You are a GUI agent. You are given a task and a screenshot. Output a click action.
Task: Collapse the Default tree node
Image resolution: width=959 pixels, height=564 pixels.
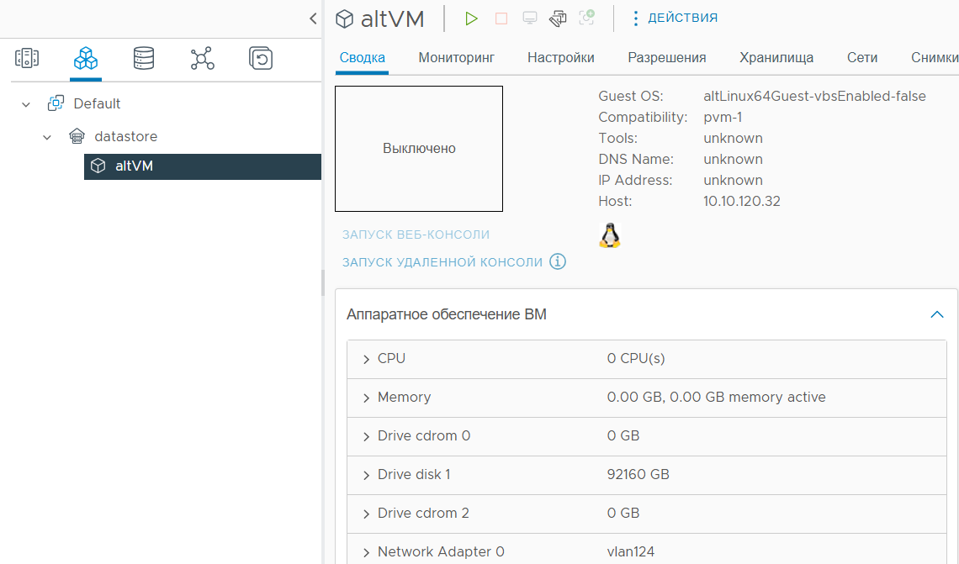click(26, 104)
